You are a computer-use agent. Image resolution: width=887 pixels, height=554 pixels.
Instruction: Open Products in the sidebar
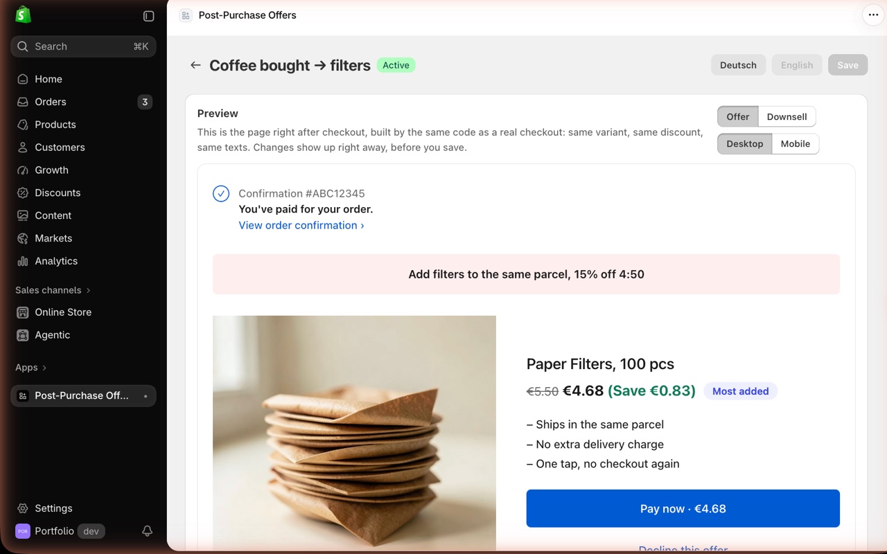pyautogui.click(x=83, y=125)
